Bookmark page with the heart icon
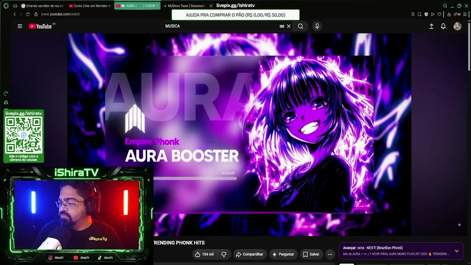This screenshot has height=265, width=471. click(x=439, y=14)
